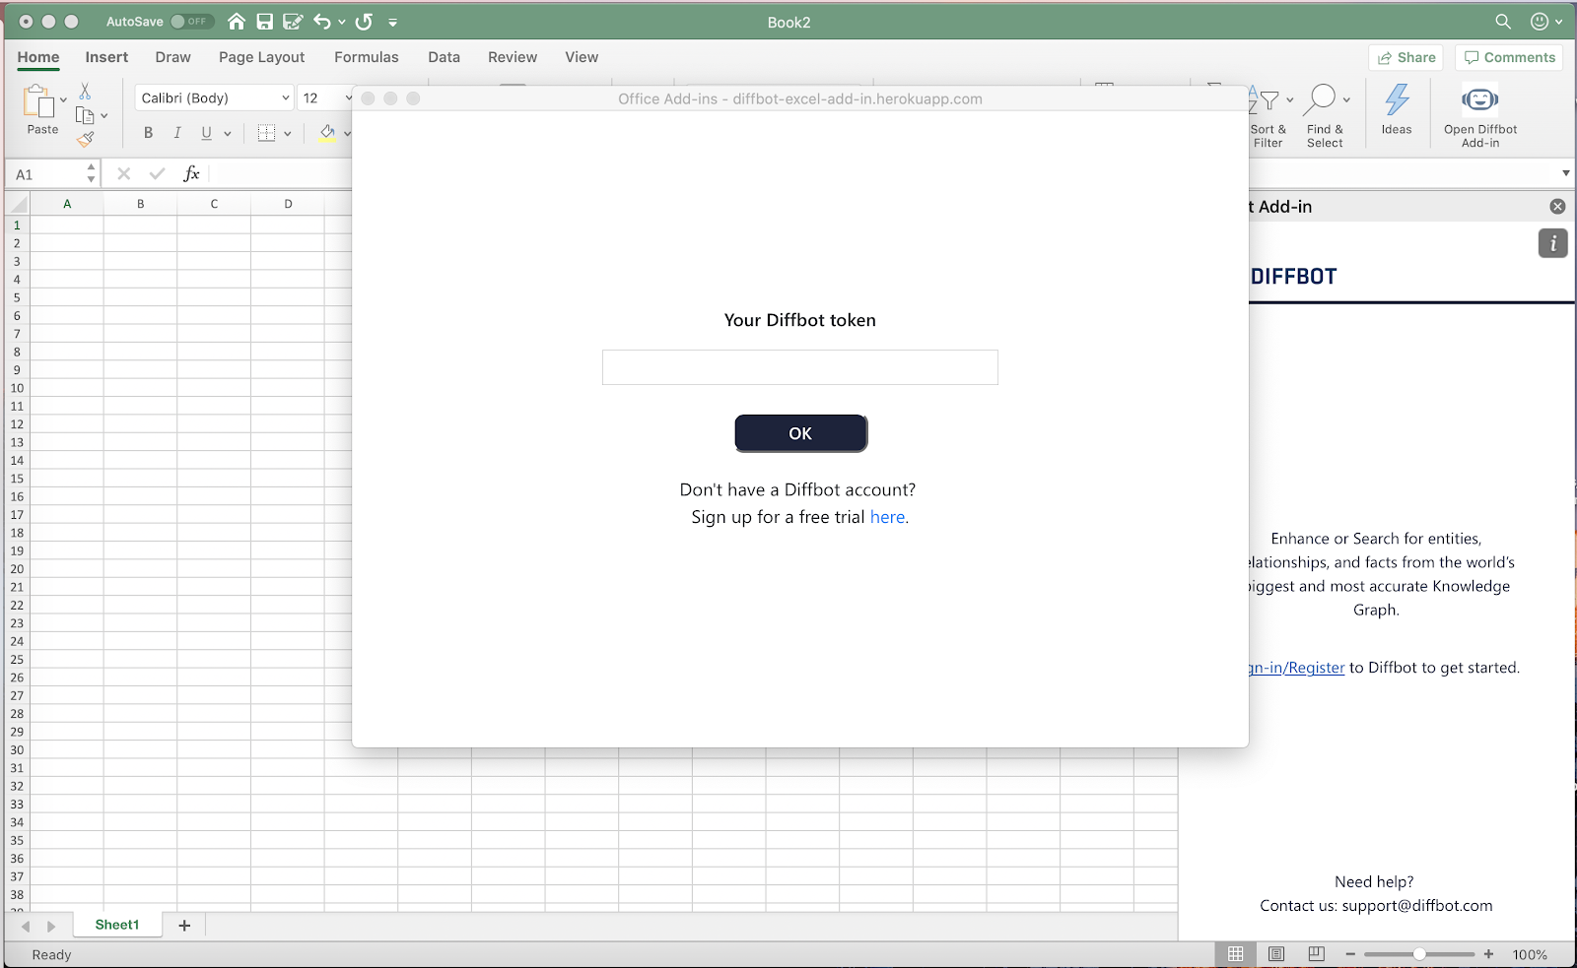Toggle Bold formatting
Image resolution: width=1577 pixels, height=968 pixels.
tap(148, 133)
